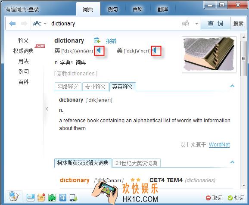This screenshot has width=249, height=205.
Task: Click the green tree icon in the bottom bar
Action: (x=52, y=198)
